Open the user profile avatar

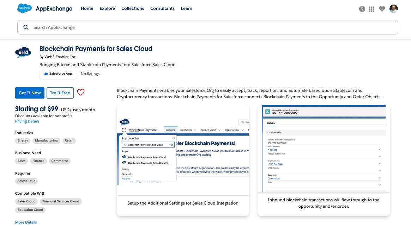[x=393, y=9]
